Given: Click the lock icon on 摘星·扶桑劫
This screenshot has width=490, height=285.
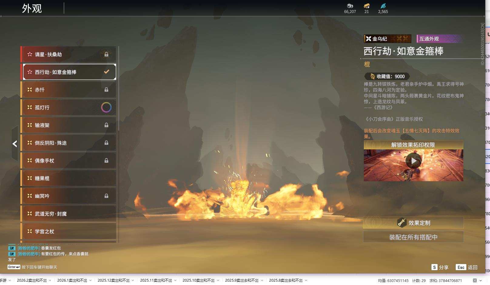Looking at the screenshot, I should pyautogui.click(x=106, y=54).
